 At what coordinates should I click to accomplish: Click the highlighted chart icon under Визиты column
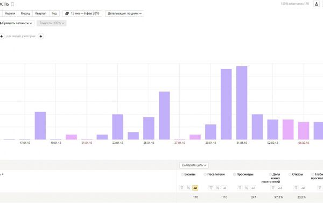click(x=195, y=188)
